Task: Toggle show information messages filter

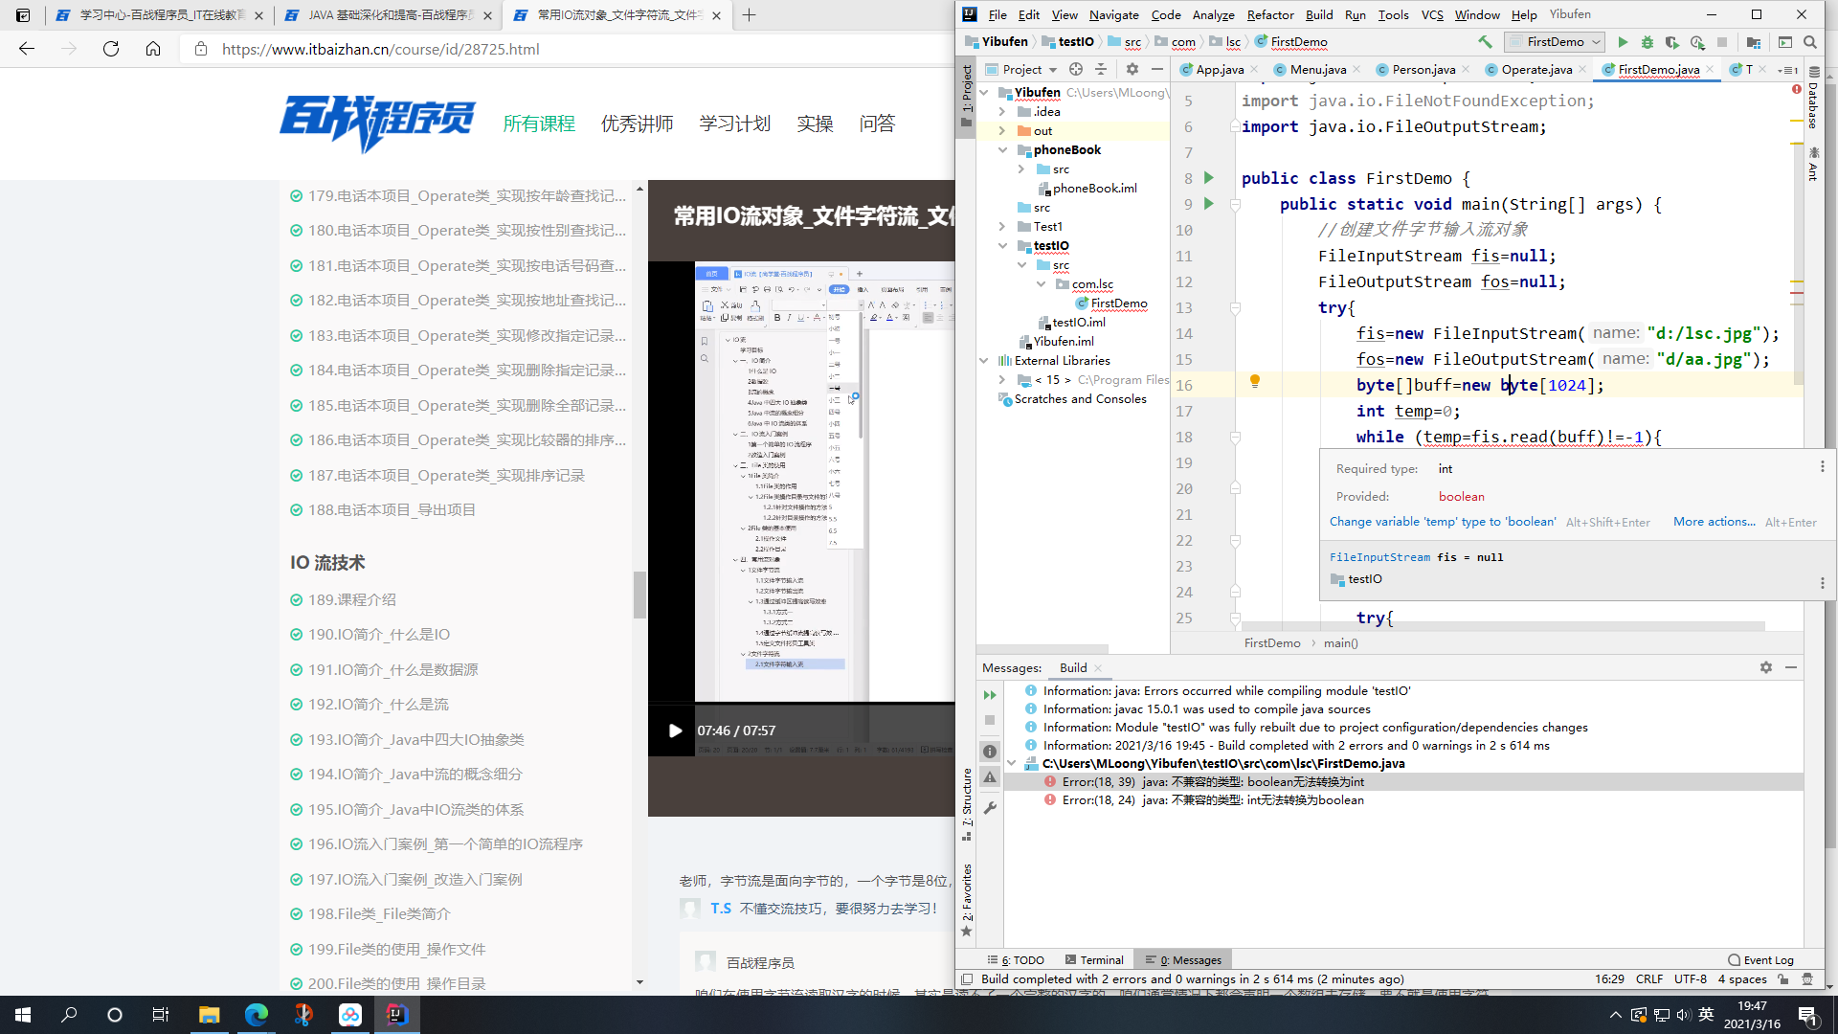Action: point(990,752)
